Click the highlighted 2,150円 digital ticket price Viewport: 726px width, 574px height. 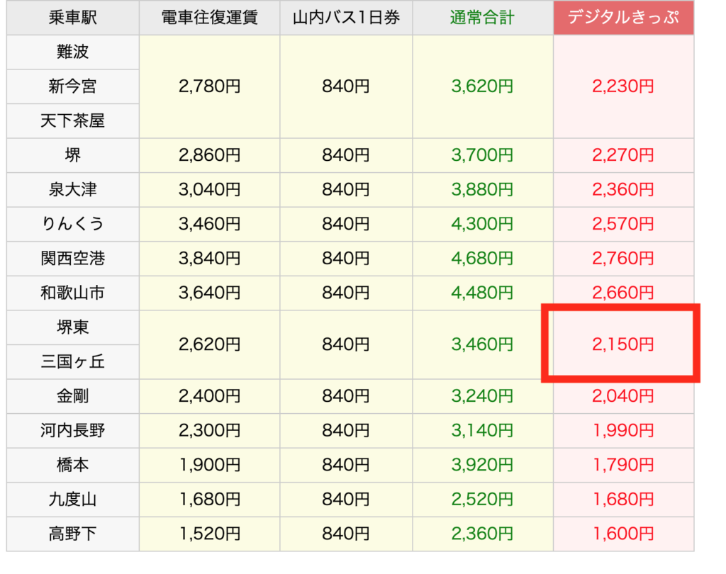tap(622, 344)
